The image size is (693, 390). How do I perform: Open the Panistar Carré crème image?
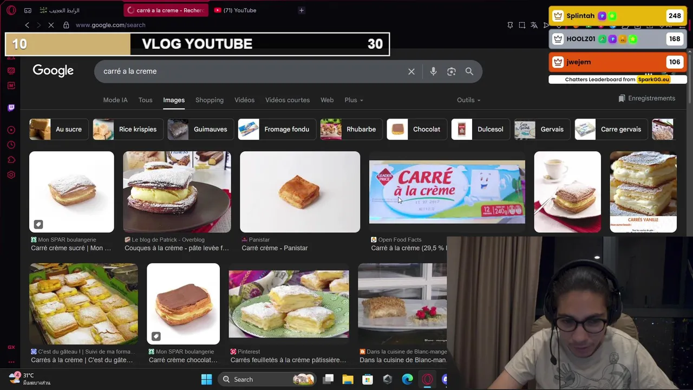pos(300,192)
